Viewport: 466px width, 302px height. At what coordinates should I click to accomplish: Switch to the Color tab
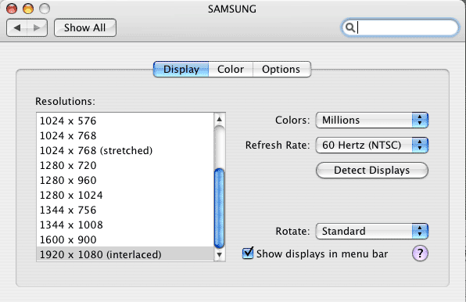pyautogui.click(x=231, y=70)
